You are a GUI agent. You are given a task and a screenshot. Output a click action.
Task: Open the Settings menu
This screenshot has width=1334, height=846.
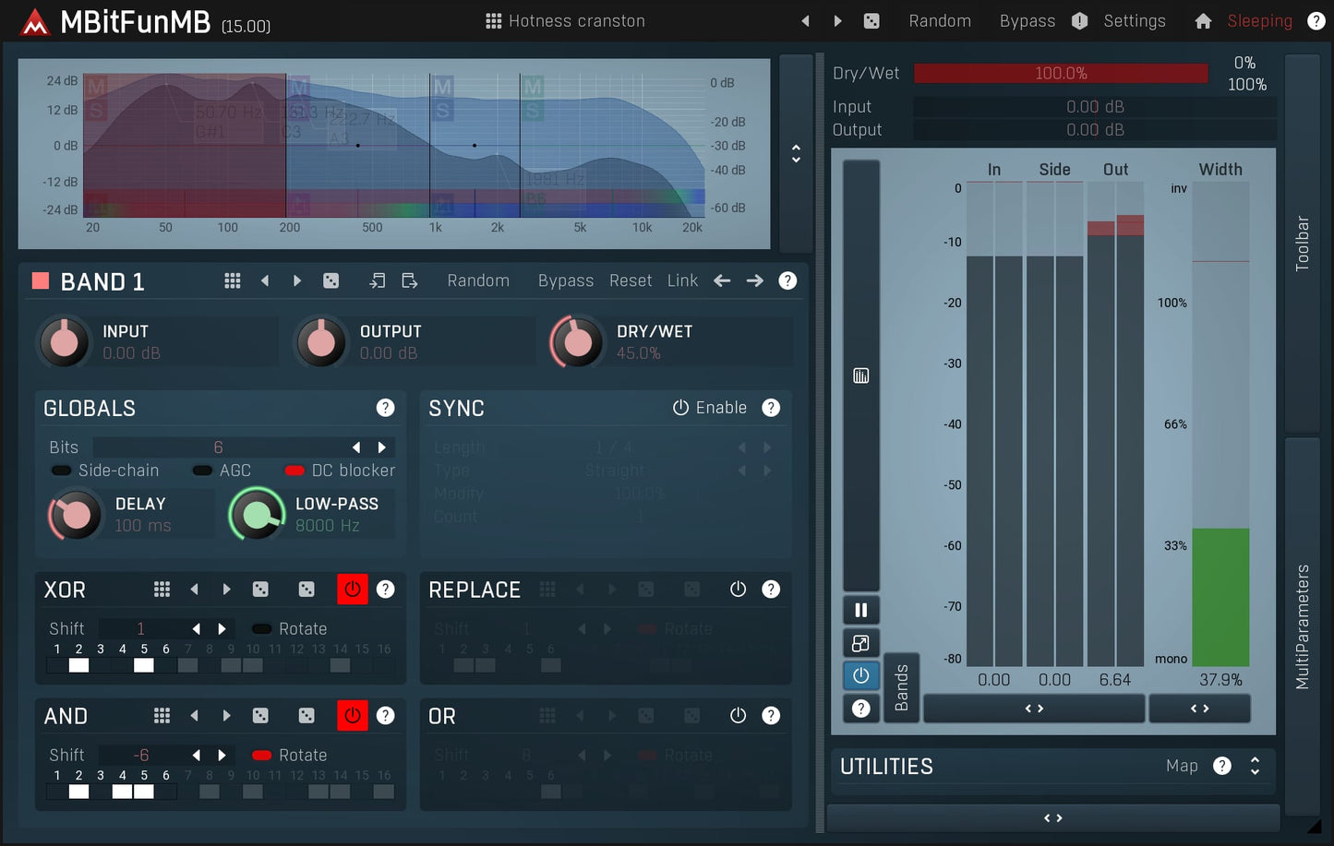click(x=1134, y=20)
